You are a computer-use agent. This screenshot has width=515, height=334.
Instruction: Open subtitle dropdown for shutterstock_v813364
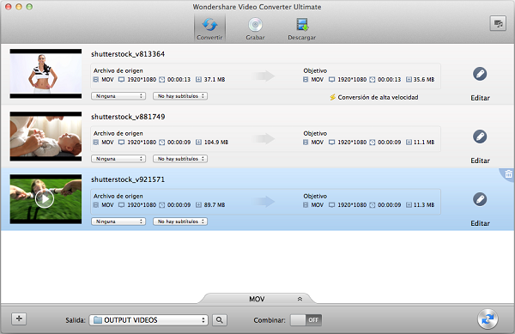(x=180, y=96)
